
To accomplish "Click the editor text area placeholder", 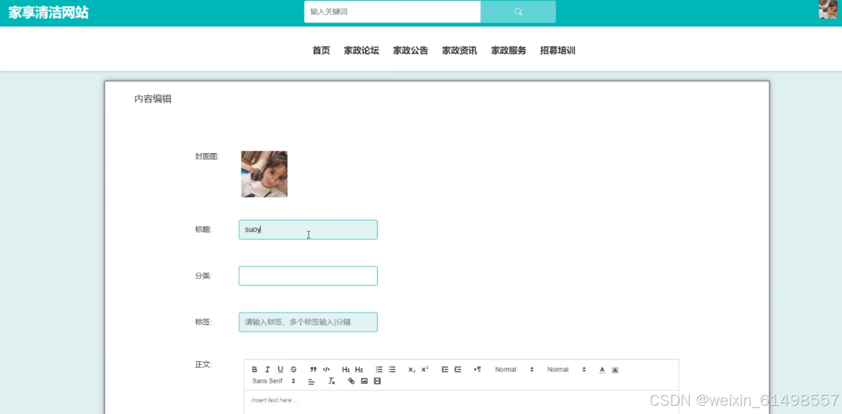I will click(x=274, y=400).
